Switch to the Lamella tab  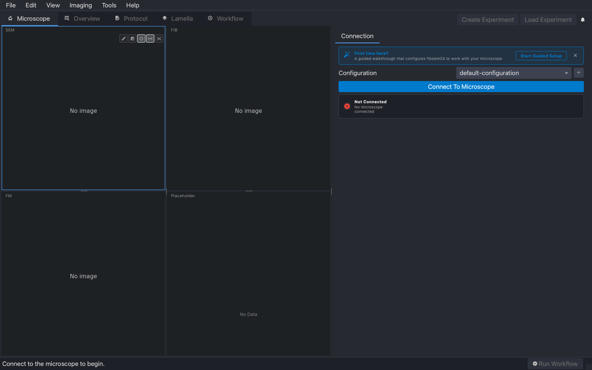178,18
